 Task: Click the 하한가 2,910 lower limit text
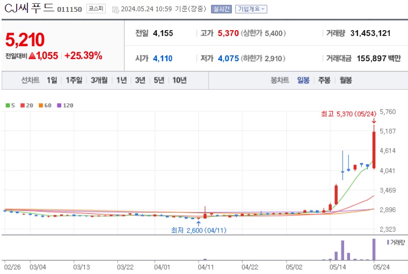[x=263, y=59]
